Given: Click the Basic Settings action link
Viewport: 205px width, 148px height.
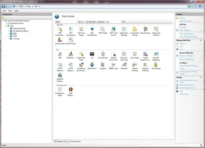Looking at the screenshot, I should [185, 30].
